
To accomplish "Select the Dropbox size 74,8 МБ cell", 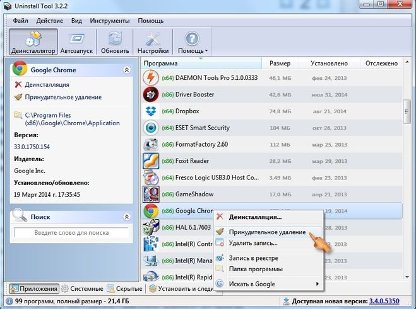I will (x=280, y=111).
